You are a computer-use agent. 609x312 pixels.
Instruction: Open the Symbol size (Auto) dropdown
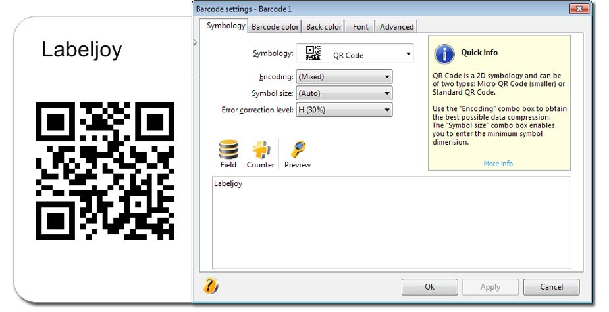pyautogui.click(x=344, y=93)
